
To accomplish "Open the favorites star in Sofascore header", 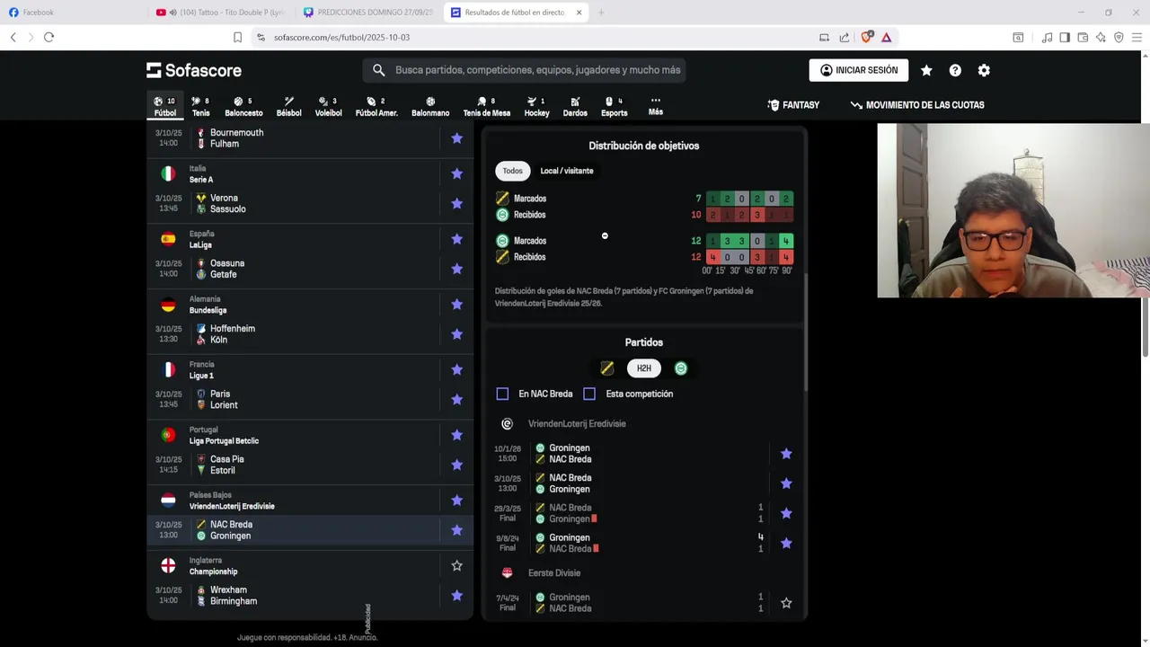I will pos(926,70).
